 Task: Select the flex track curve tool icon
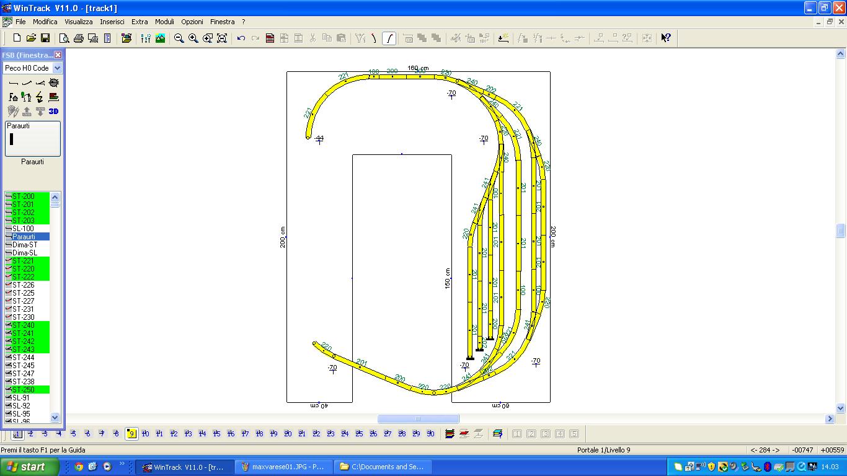[389, 38]
